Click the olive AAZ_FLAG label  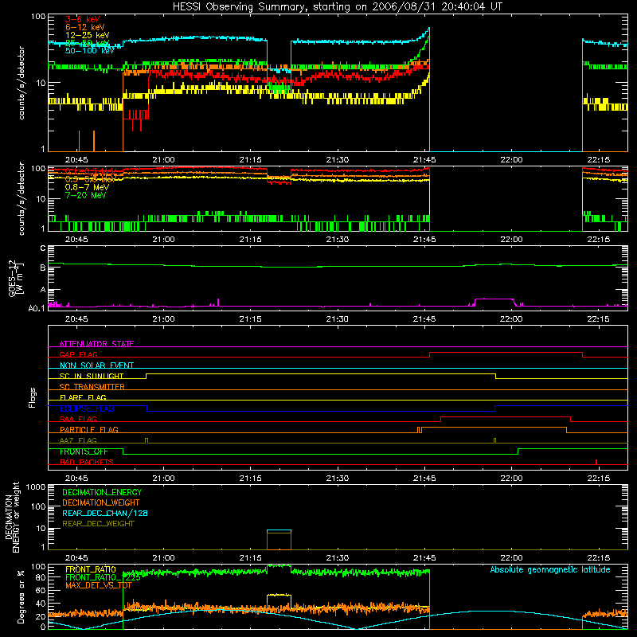(x=78, y=440)
